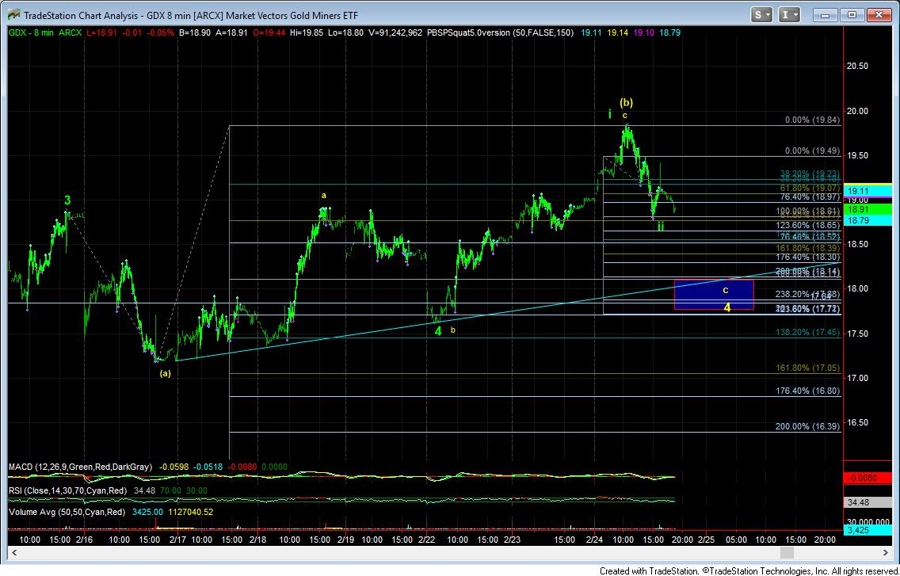900x576 pixels.
Task: Select the RSI (Close,14,30,70) indicator label
Action: pos(67,490)
